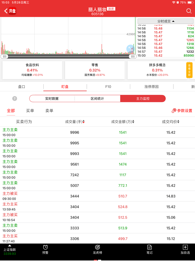Viewport: 195px width, 261px height.
Task: Open 参数设置 gear settings
Action: coord(182,111)
